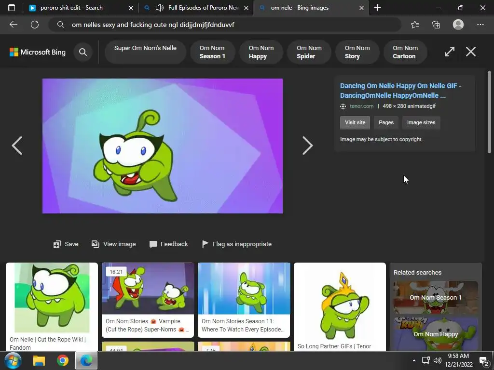The image size is (494, 370).
Task: Click the page vertical scrollbar
Action: pyautogui.click(x=489, y=112)
